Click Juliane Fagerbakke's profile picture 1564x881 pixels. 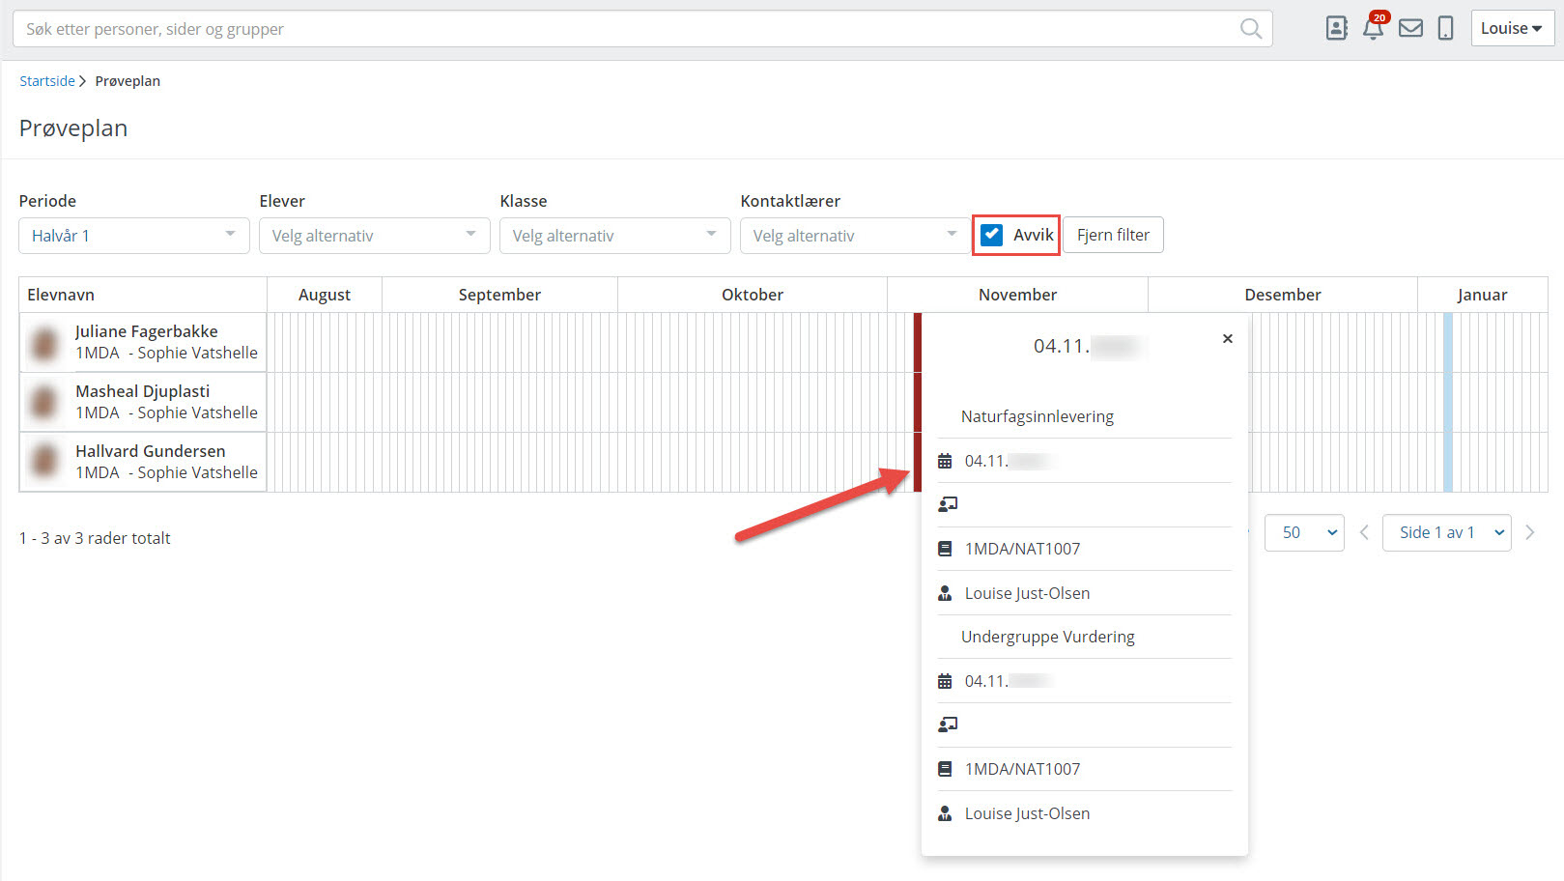[x=44, y=343]
